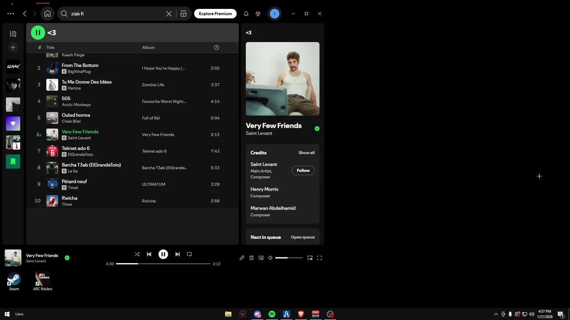The image size is (570, 320).
Task: Open the Browse icon in search bar
Action: [x=183, y=14]
